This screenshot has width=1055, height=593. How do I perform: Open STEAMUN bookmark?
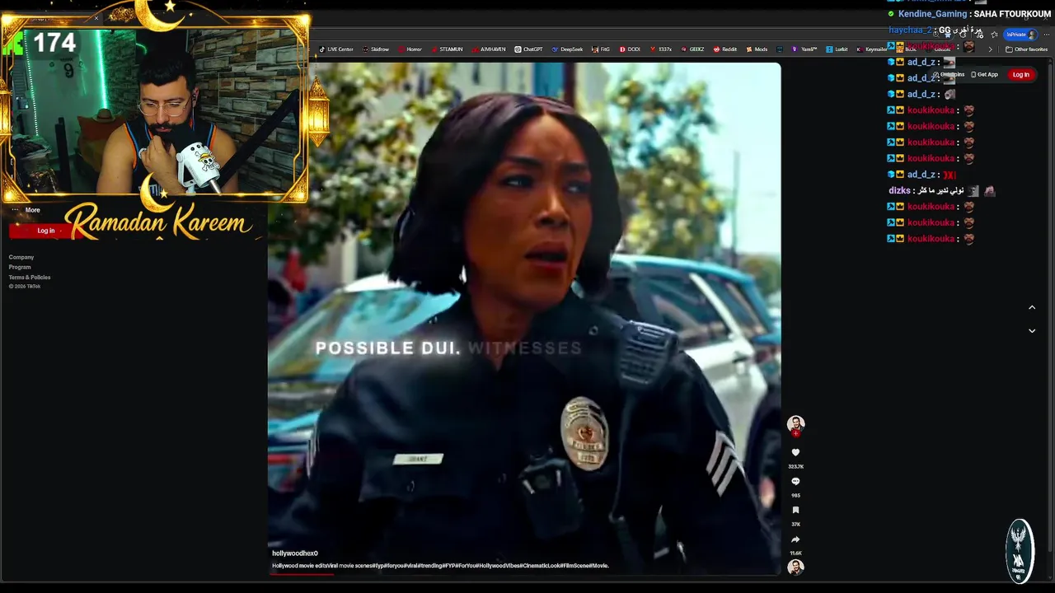click(x=447, y=49)
